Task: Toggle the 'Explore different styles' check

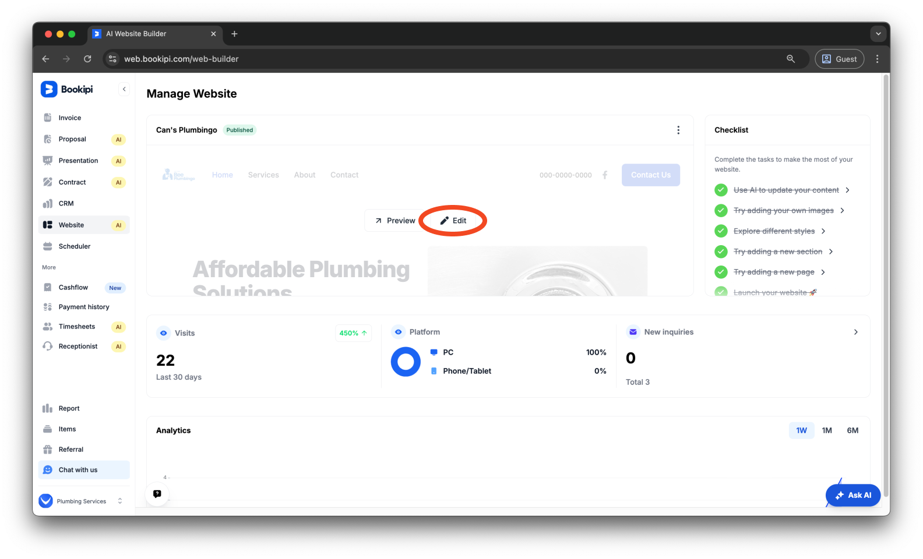Action: (721, 231)
